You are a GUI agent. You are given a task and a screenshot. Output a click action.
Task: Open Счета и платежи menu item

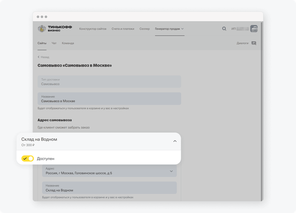click(123, 29)
